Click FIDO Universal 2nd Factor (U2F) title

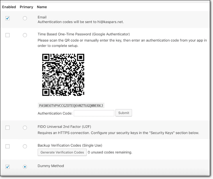[x=64, y=127]
